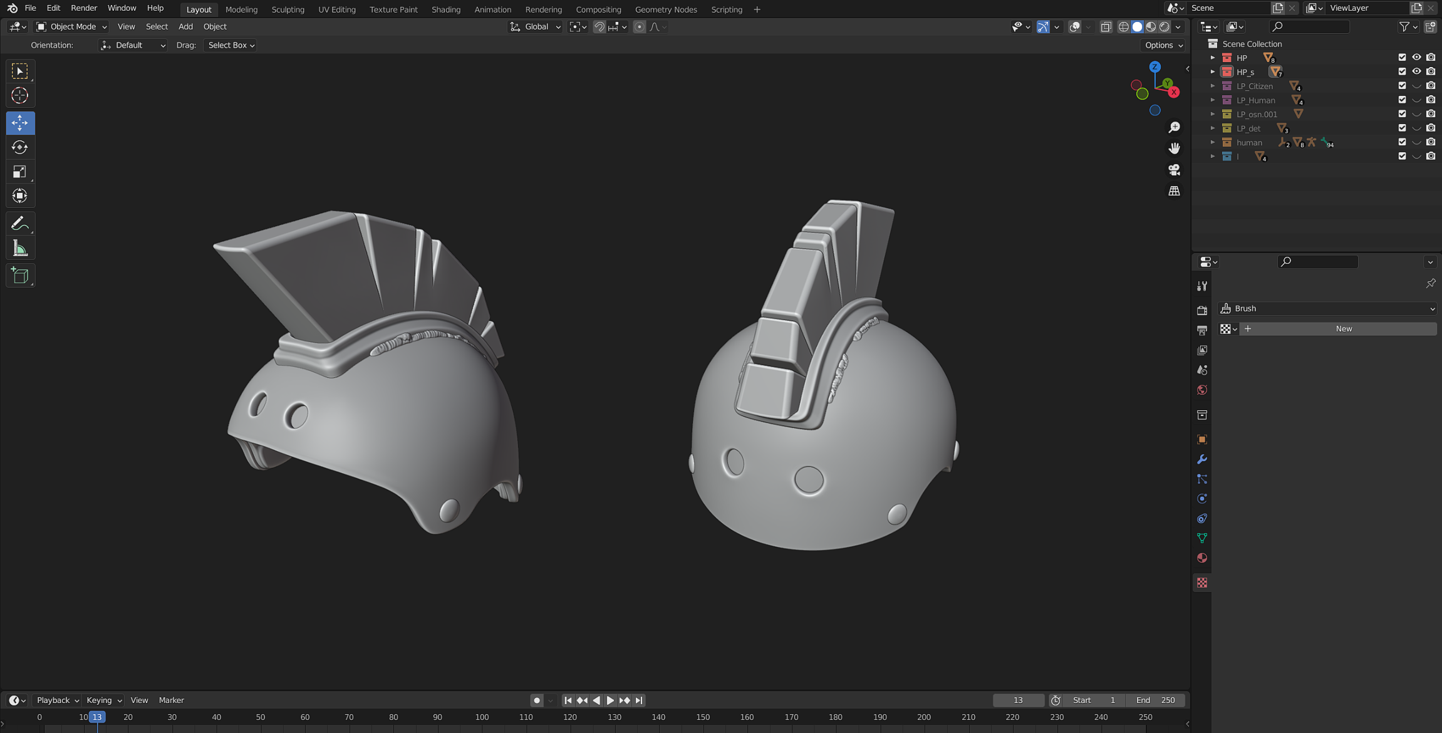Viewport: 1442px width, 733px height.
Task: Open Drag Select Box dropdown
Action: pos(231,45)
